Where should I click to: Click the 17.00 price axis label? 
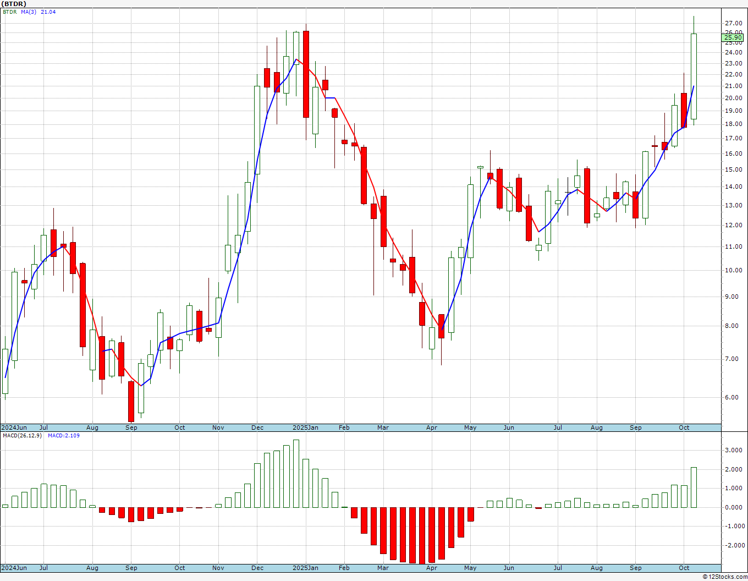pyautogui.click(x=733, y=139)
